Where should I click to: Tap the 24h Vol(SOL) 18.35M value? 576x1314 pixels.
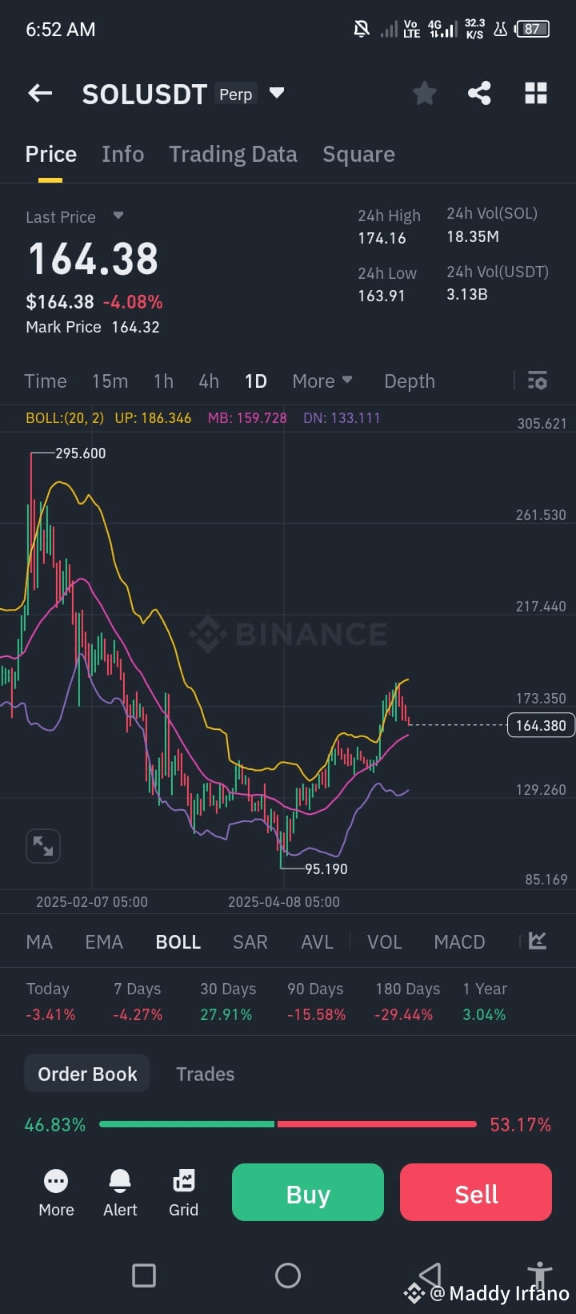[x=473, y=236]
